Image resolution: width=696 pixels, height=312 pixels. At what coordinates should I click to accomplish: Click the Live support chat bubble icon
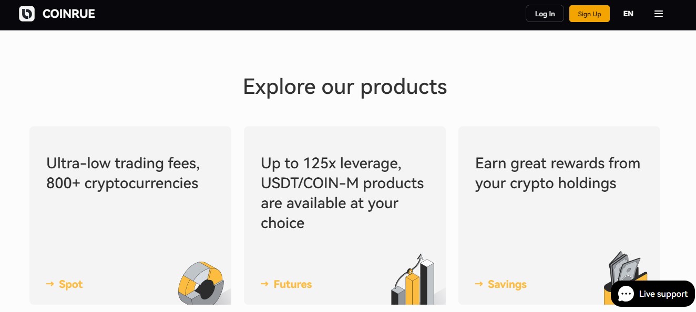pos(626,294)
